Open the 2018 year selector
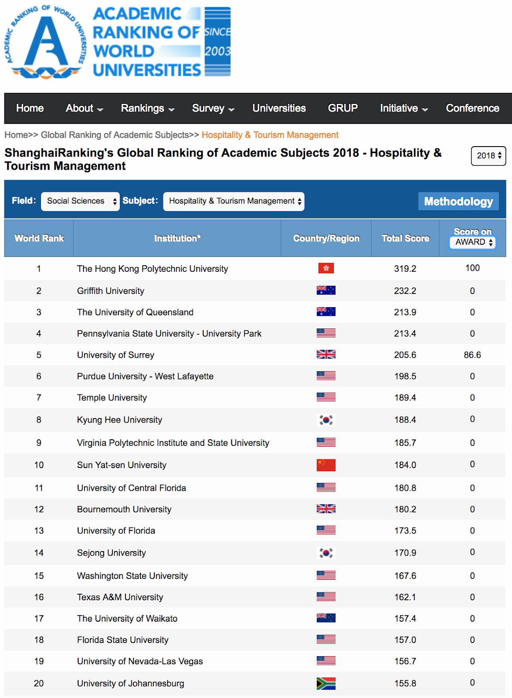 pyautogui.click(x=488, y=156)
